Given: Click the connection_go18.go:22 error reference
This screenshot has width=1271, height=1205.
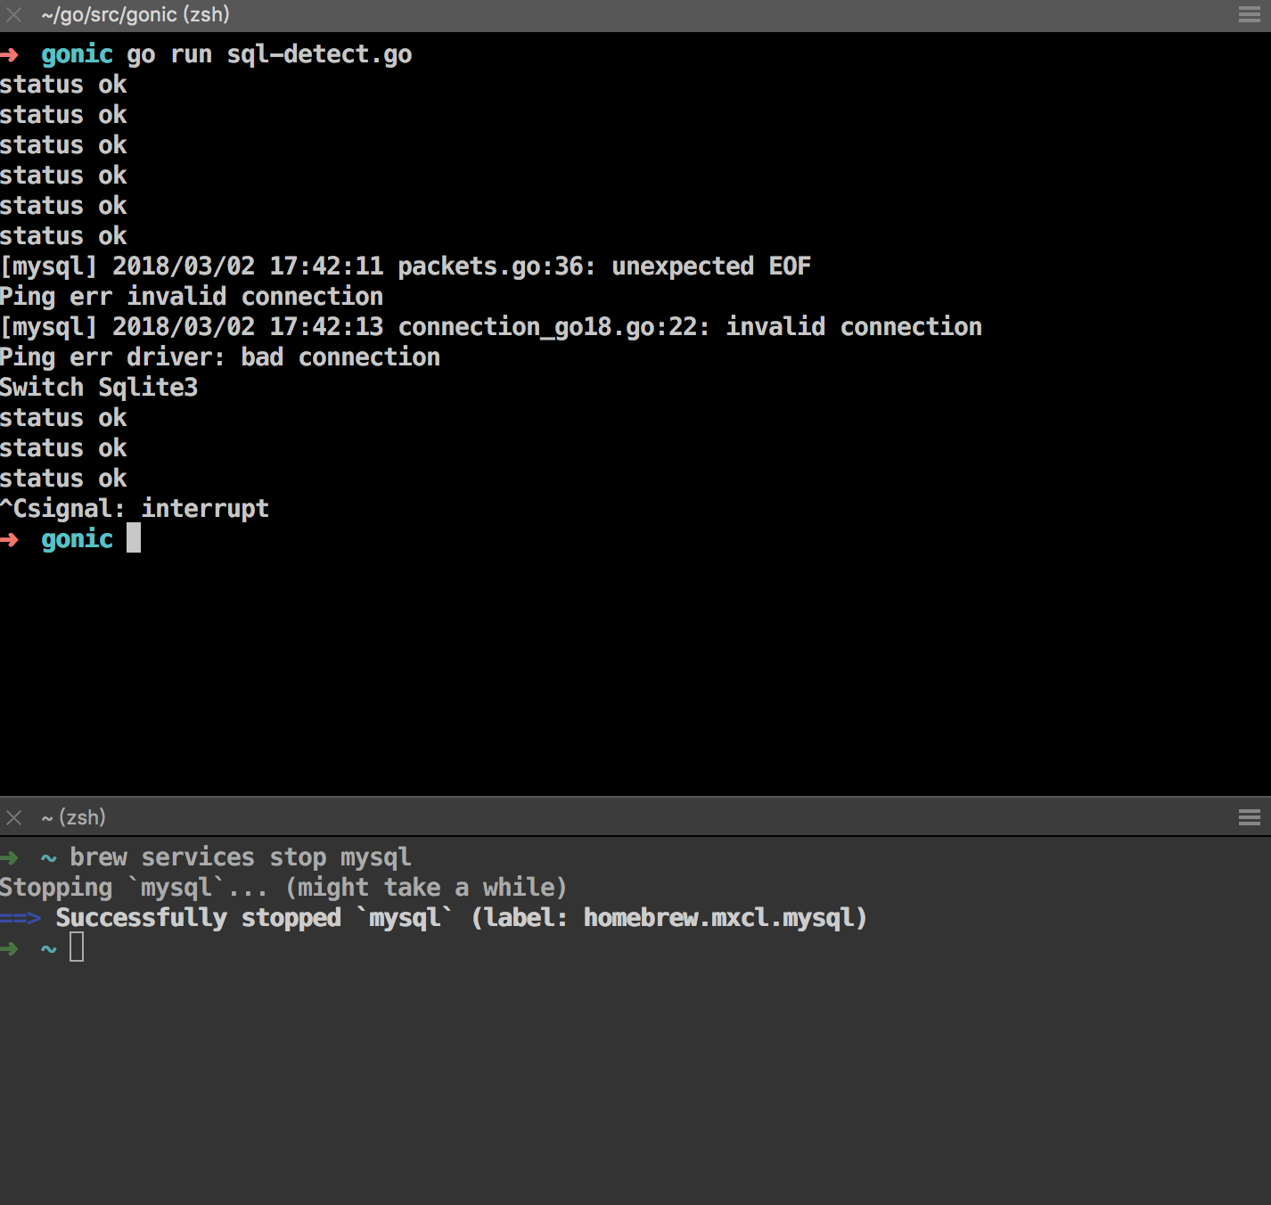Looking at the screenshot, I should 553,327.
